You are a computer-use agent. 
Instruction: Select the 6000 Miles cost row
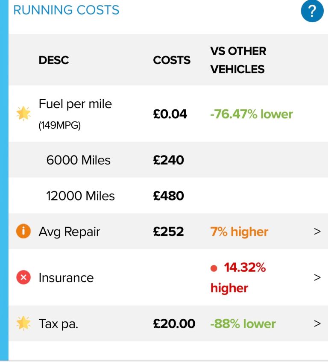pos(79,160)
